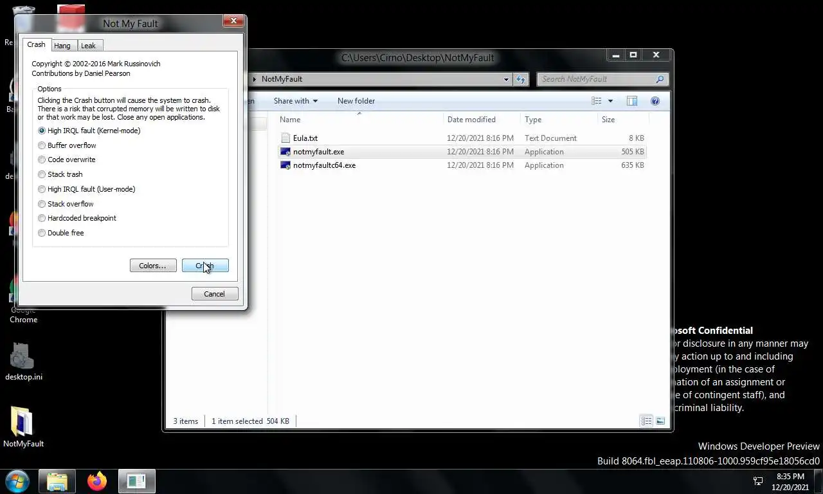
Task: Close the NotMyFault Explorer window
Action: click(x=656, y=55)
